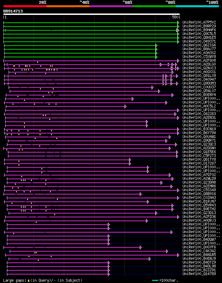Open hit UniRef100_A7P5V2
This screenshot has width=222, height=283.
click(x=199, y=23)
